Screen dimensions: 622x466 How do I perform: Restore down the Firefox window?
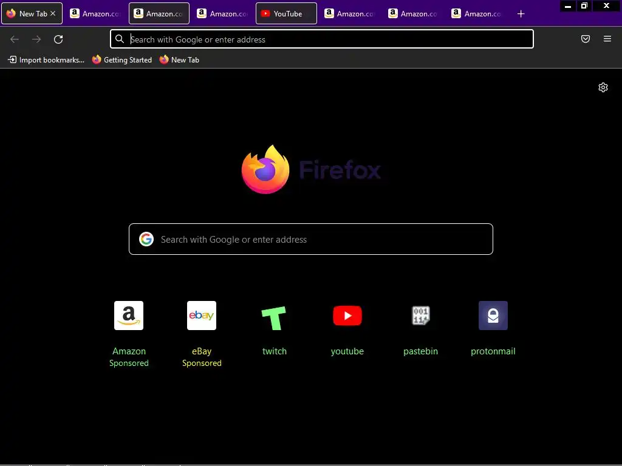pyautogui.click(x=584, y=6)
